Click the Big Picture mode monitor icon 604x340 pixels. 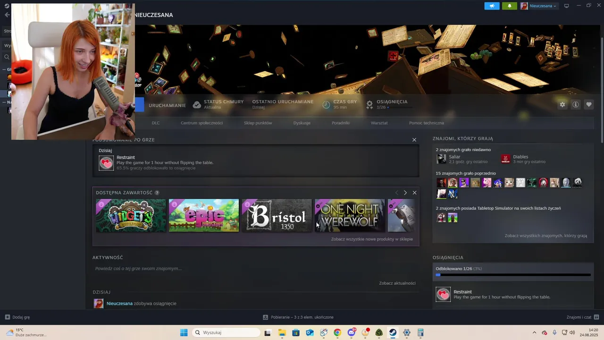pos(566,6)
